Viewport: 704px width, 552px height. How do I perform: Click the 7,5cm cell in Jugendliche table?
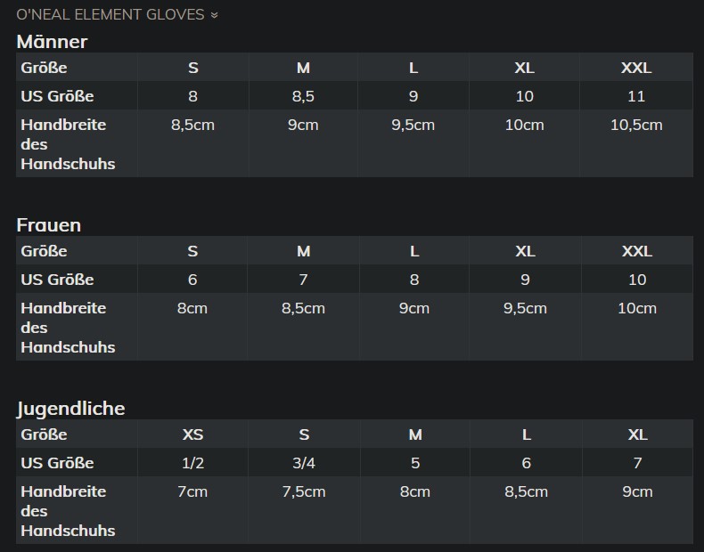304,491
